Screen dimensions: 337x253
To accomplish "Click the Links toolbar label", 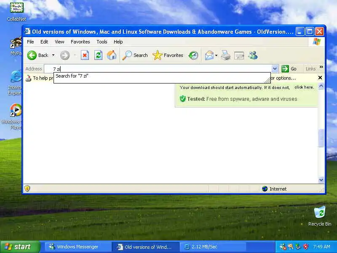I will click(310, 69).
